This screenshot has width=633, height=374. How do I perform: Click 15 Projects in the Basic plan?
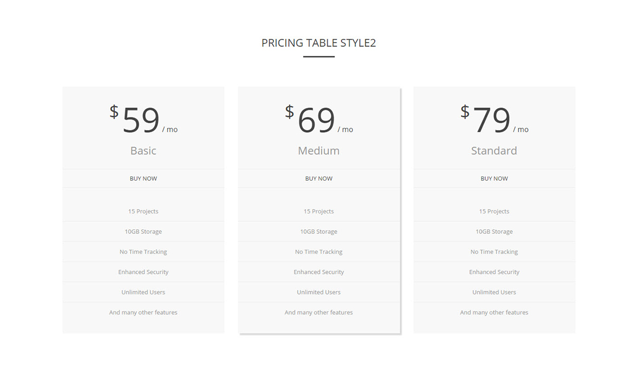pos(143,211)
